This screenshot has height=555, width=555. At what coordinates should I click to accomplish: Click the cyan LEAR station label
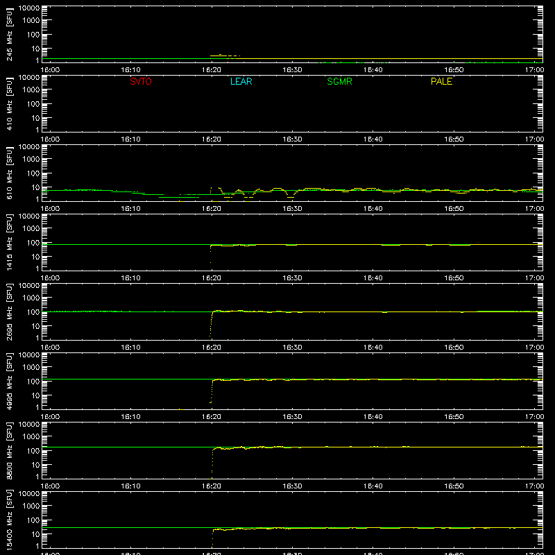(x=241, y=81)
